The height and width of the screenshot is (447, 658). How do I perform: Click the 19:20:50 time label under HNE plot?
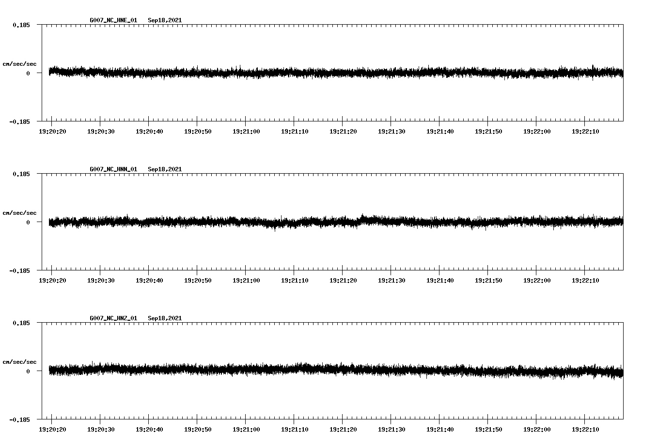click(198, 131)
